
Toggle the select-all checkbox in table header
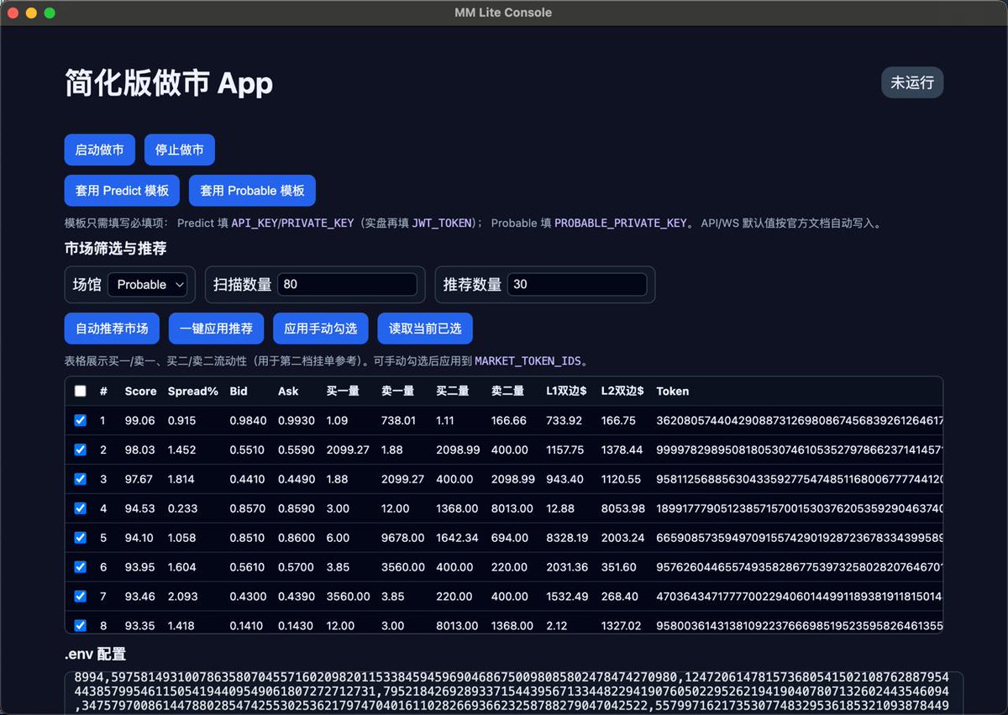(80, 391)
